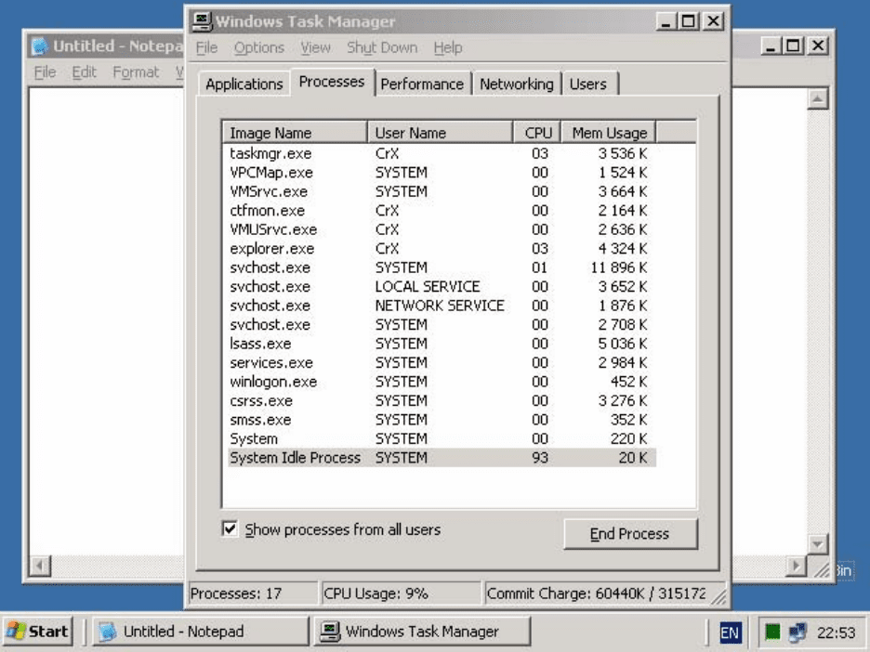Open the View menu in Task Manager
The image size is (870, 652).
coord(315,47)
